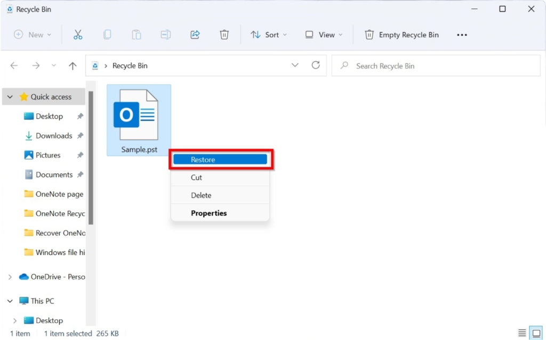
Task: Click the Paste icon
Action: [x=136, y=35]
